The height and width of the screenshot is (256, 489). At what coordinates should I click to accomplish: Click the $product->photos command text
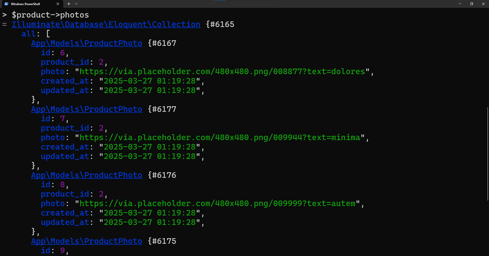[x=50, y=15]
